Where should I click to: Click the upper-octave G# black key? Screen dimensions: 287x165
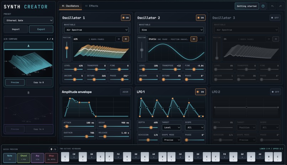tap(242, 155)
